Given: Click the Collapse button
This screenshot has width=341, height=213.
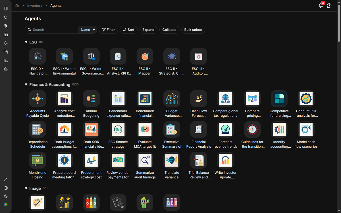Looking at the screenshot, I should [169, 30].
